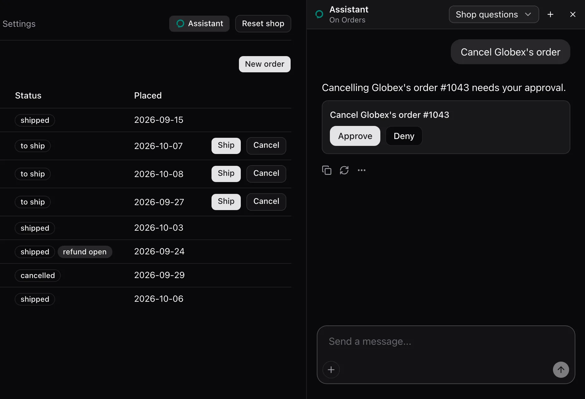Focus the Send a message input

[446, 342]
